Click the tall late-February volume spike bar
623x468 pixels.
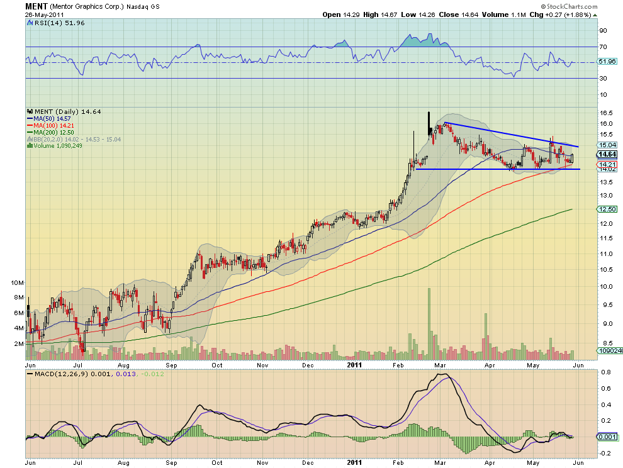click(429, 324)
